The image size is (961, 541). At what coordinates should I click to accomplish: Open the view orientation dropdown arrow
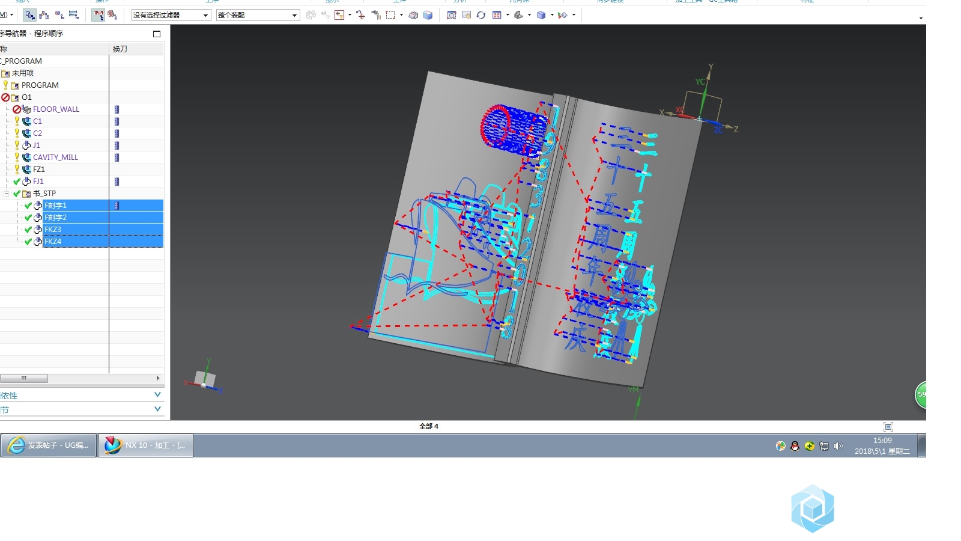[x=529, y=15]
